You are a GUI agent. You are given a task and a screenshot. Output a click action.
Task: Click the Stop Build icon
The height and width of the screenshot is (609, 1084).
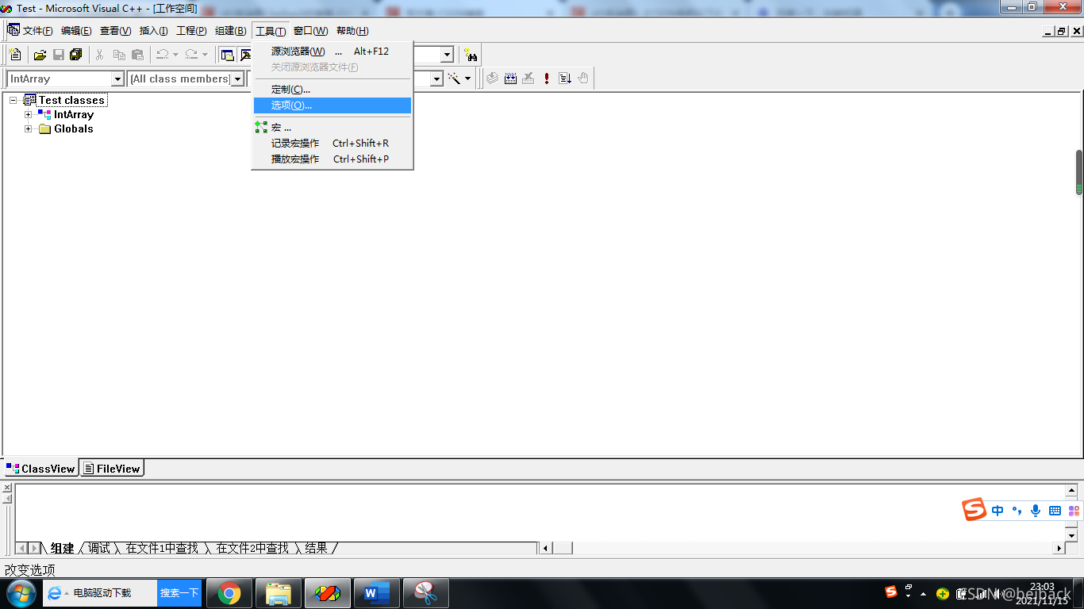(529, 79)
